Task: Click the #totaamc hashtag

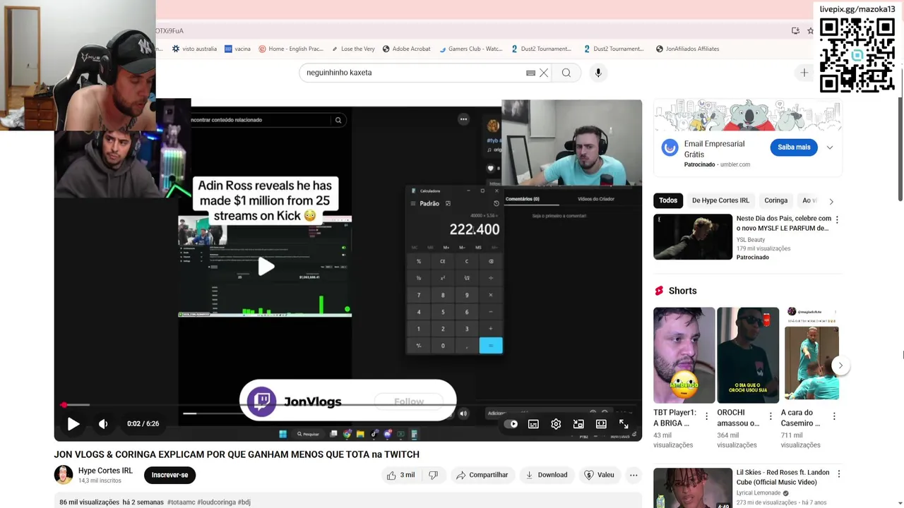Action: (x=181, y=502)
